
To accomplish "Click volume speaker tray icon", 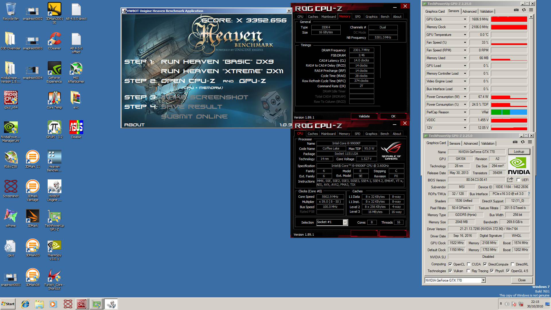I will click(507, 304).
